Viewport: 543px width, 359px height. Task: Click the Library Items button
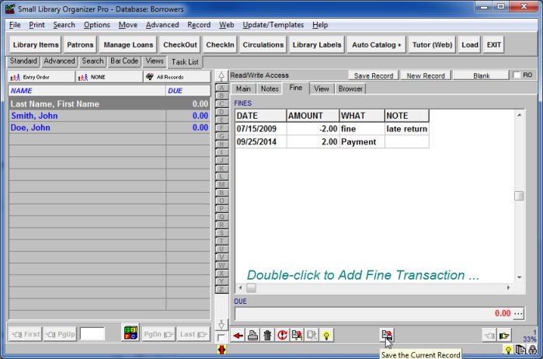tap(36, 45)
